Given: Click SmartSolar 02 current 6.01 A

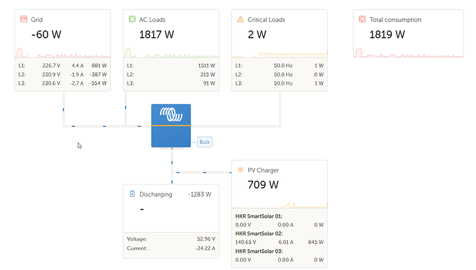Looking at the screenshot, I should point(286,242).
